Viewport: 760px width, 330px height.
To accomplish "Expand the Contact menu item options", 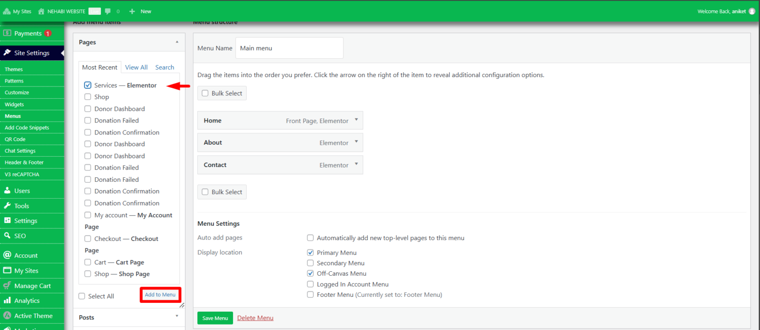I will [356, 164].
